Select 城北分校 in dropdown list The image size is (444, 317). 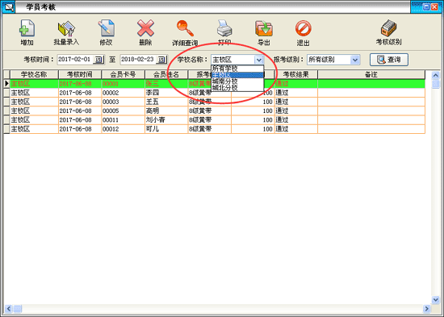[237, 88]
